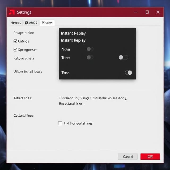Disable the Spoirgonser checkbox
The width and height of the screenshot is (170, 170).
click(15, 50)
